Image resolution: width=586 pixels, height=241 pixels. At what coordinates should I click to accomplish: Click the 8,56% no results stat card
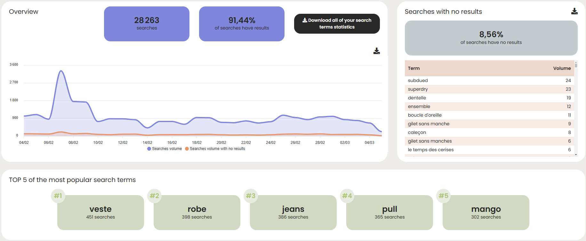[491, 38]
